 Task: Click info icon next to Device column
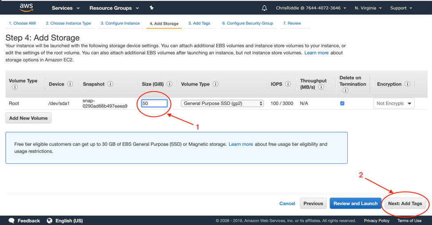(70, 84)
